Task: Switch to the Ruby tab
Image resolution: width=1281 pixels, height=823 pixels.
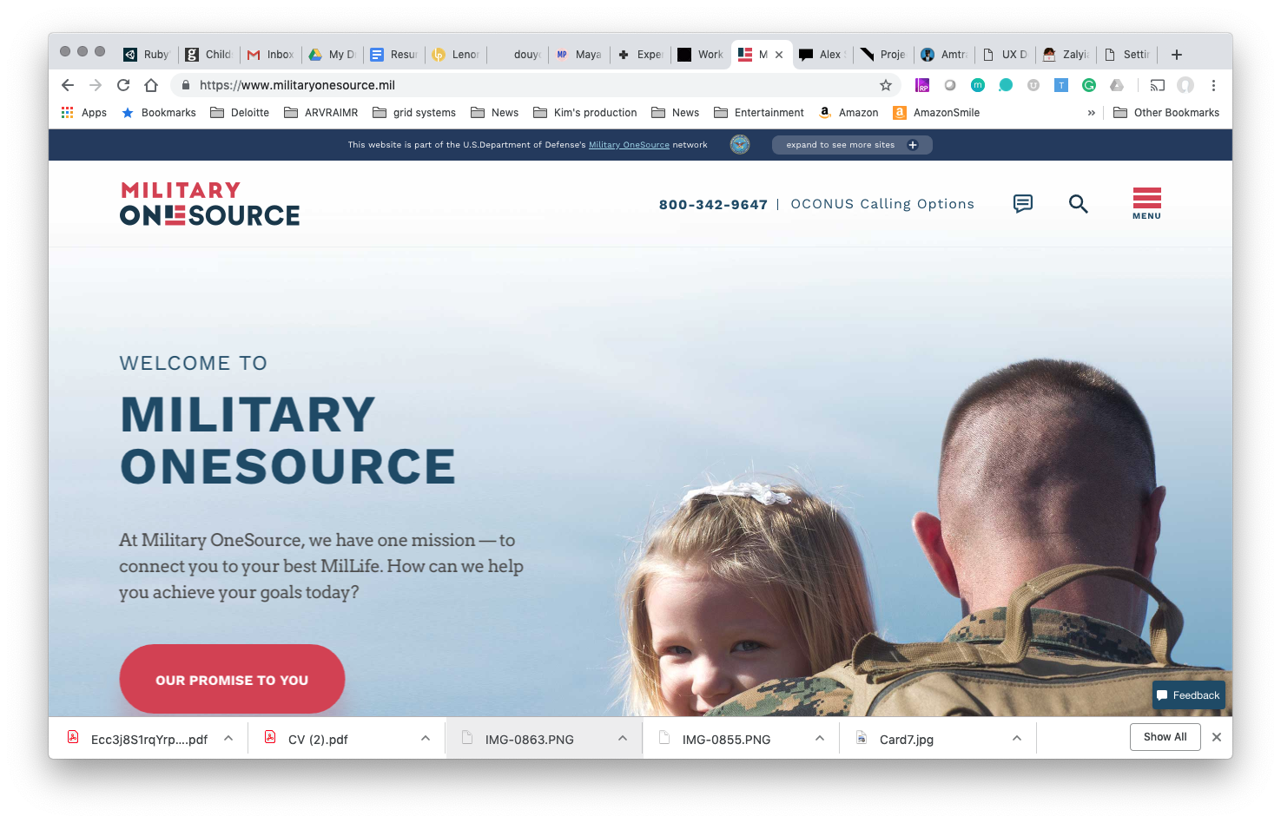Action: click(147, 55)
